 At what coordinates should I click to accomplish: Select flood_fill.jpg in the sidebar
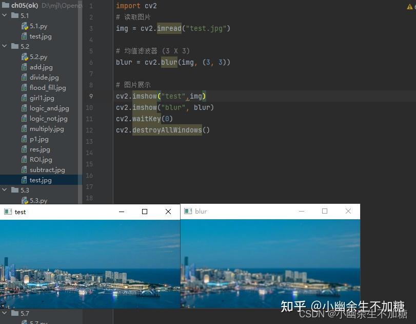pos(47,87)
